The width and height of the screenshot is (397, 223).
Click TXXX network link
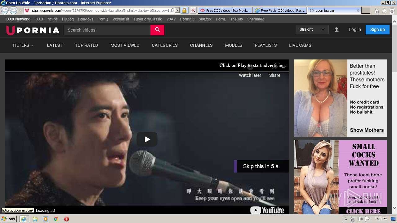[38, 19]
